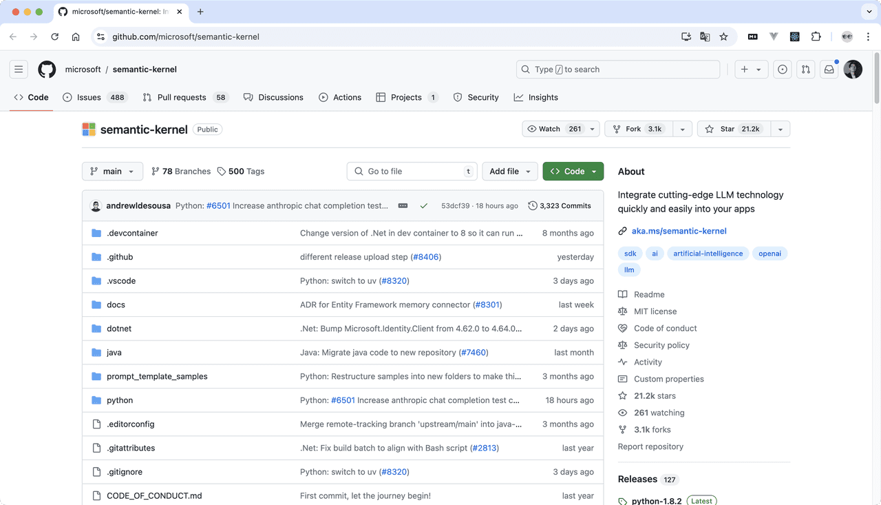Open the Add file dropdown
Image resolution: width=881 pixels, height=505 pixels.
pos(510,172)
